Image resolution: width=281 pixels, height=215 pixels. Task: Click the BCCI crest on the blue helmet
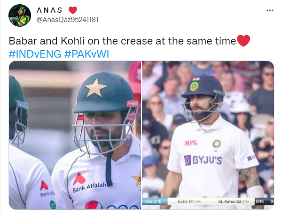pos(194,87)
